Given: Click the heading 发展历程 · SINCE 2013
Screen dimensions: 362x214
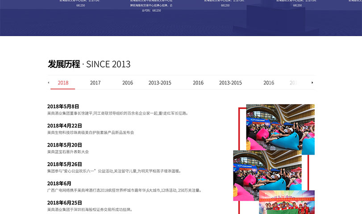Looking at the screenshot, I should pos(89,64).
